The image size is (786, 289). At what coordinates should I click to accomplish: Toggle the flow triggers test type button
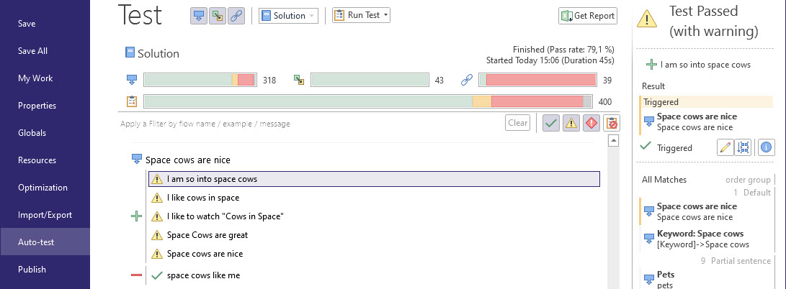coord(199,16)
